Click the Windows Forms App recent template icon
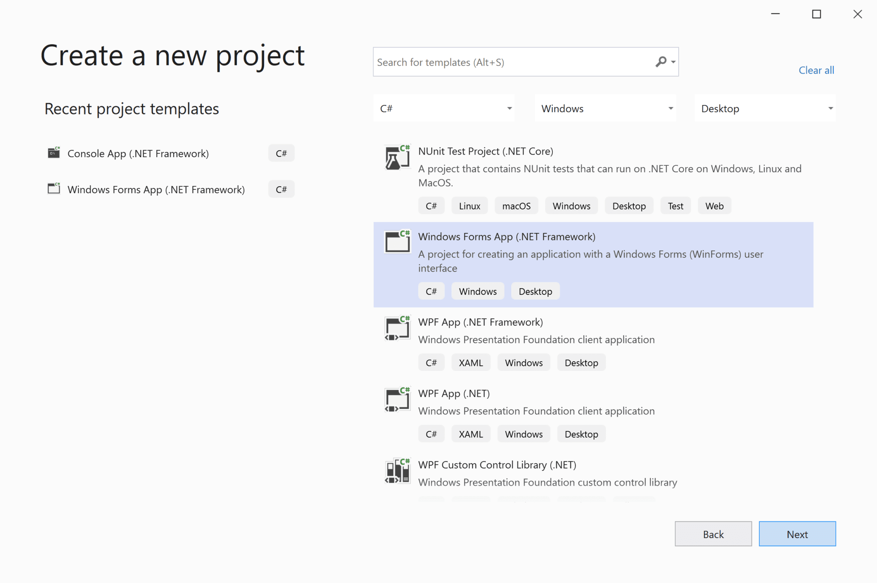This screenshot has height=583, width=877. coord(54,188)
